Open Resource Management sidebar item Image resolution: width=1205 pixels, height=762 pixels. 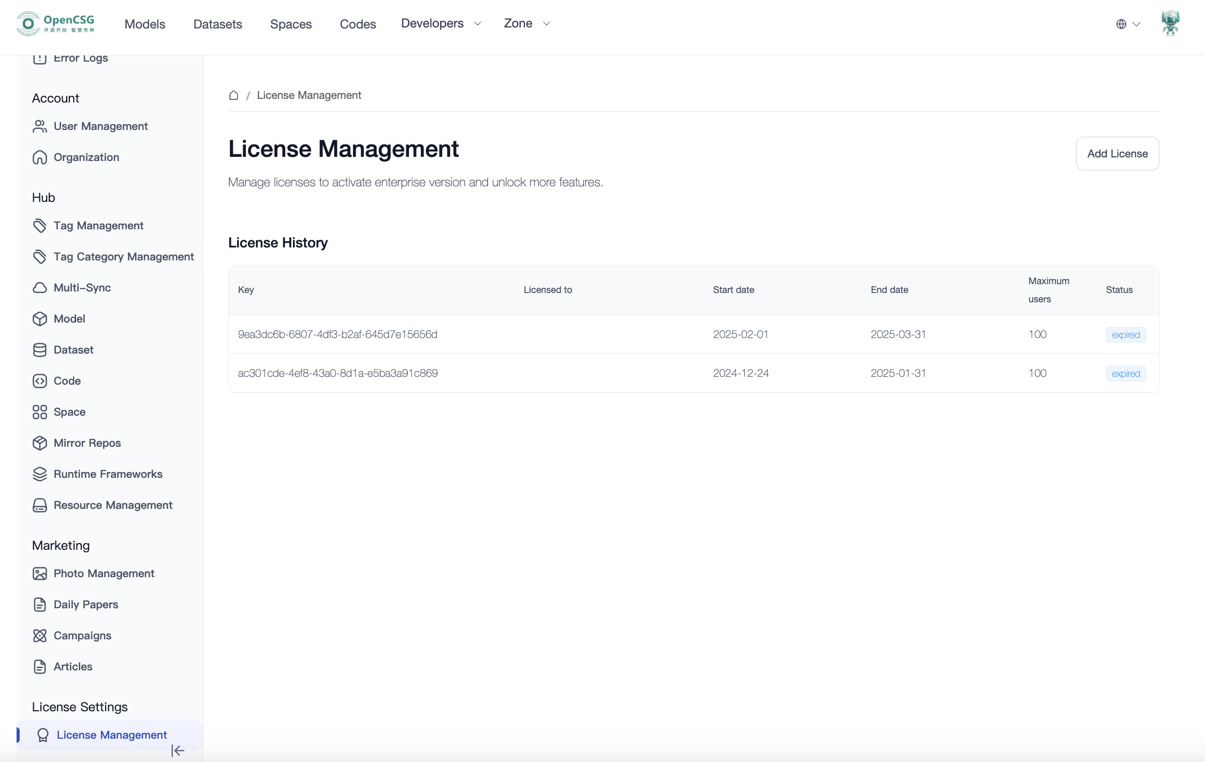pos(113,505)
